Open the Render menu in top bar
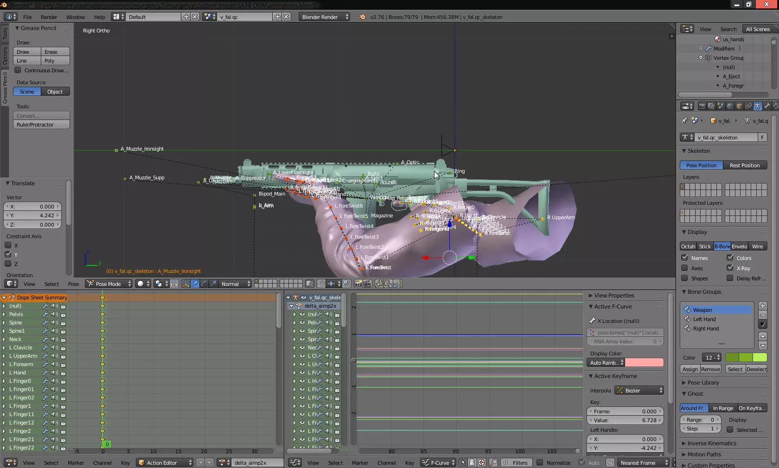The width and height of the screenshot is (779, 468). (x=49, y=17)
